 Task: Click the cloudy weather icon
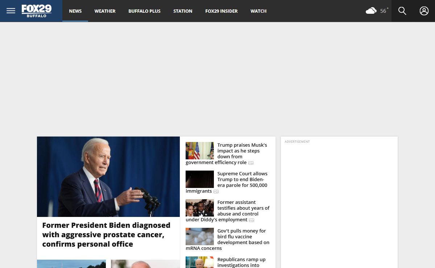pos(371,11)
